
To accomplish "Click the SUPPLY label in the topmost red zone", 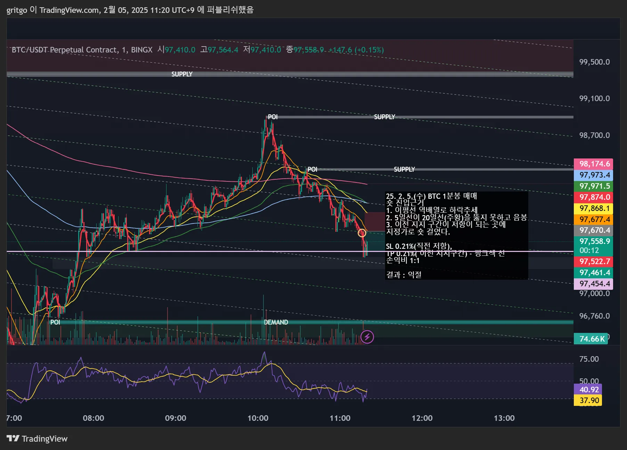I will pyautogui.click(x=182, y=74).
